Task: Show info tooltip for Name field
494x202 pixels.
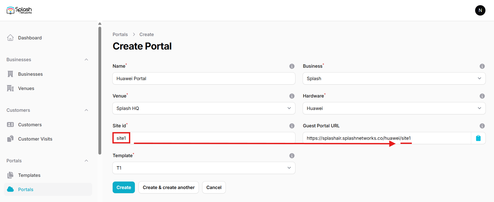Action: point(292,66)
